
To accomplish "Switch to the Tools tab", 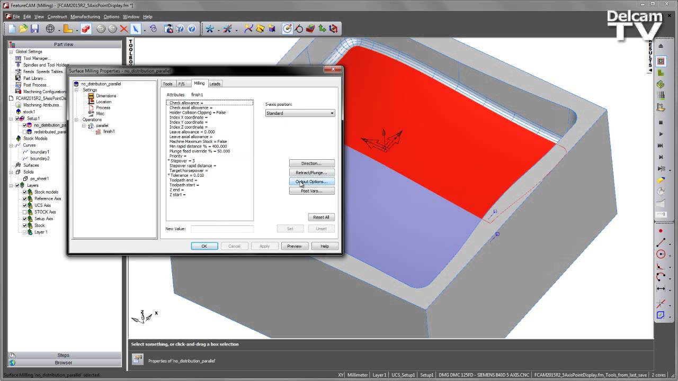I will [x=167, y=84].
